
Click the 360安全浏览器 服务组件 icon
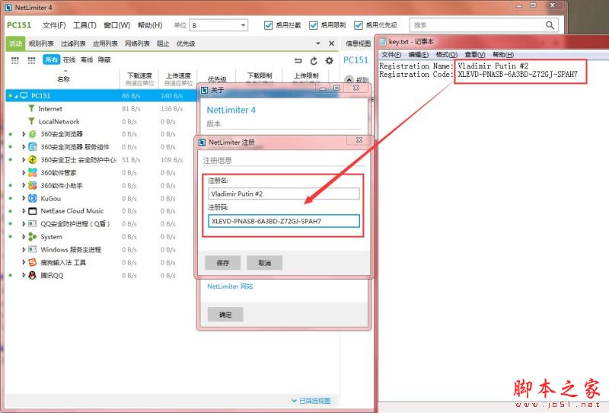coord(33,147)
